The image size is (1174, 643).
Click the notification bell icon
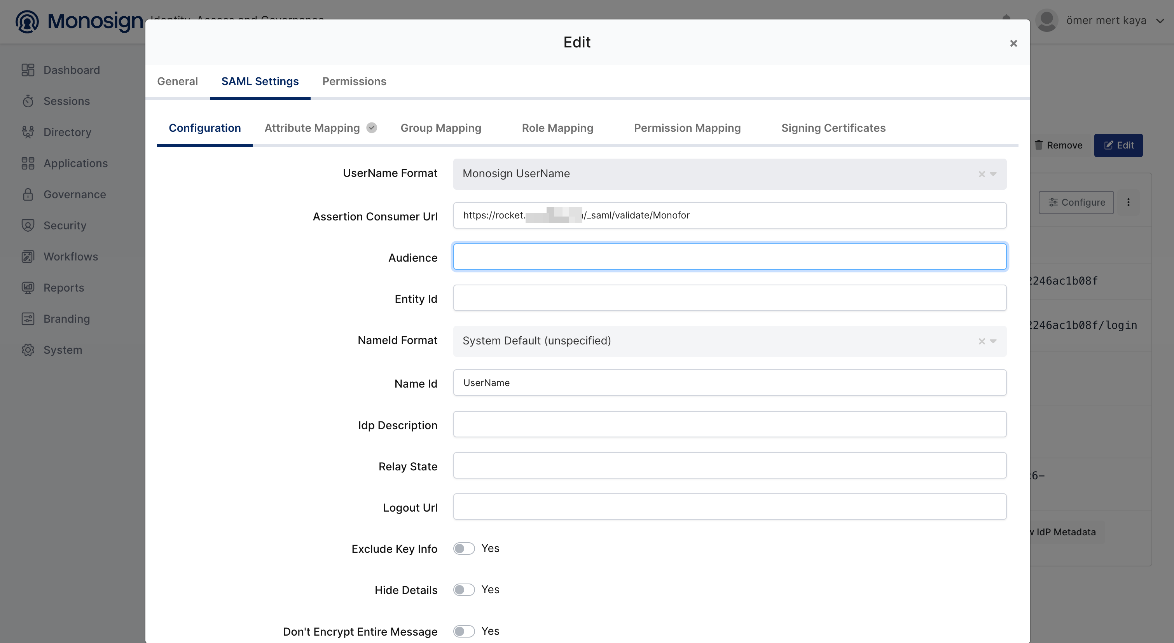[x=1006, y=17]
